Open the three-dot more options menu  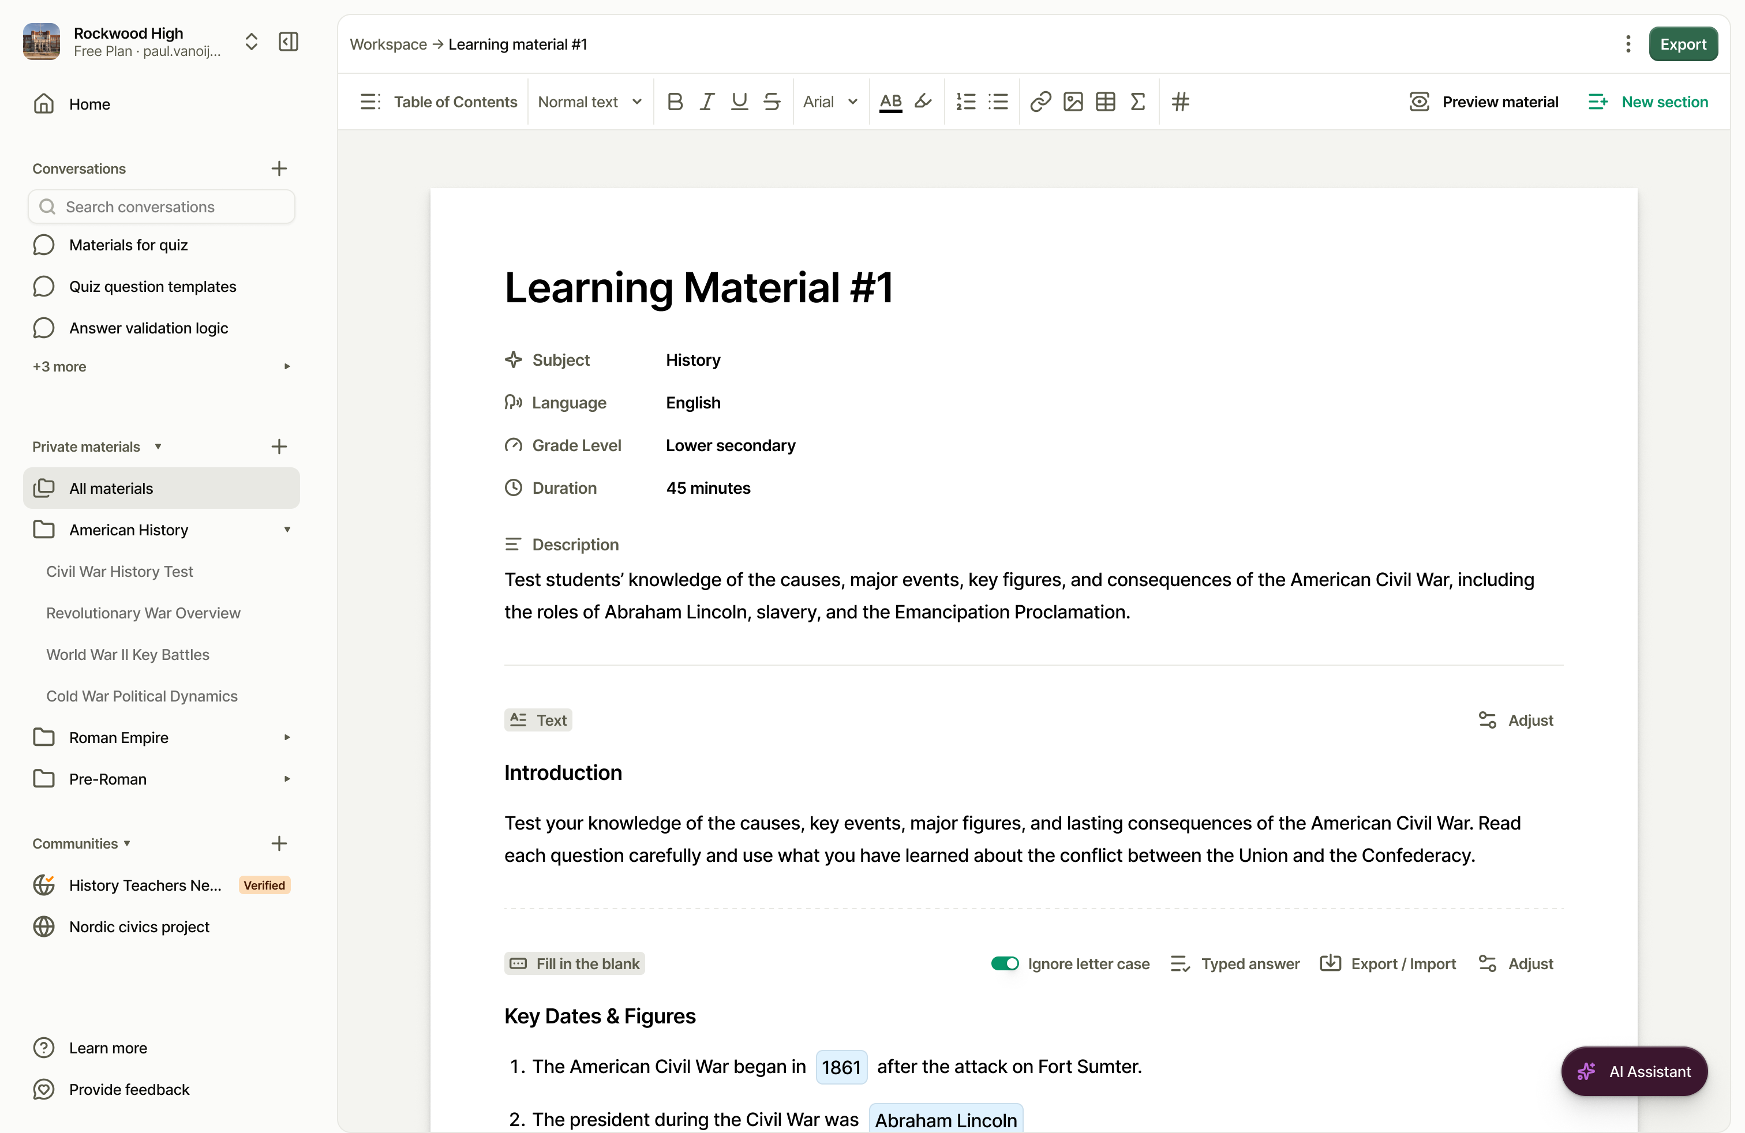[1628, 44]
